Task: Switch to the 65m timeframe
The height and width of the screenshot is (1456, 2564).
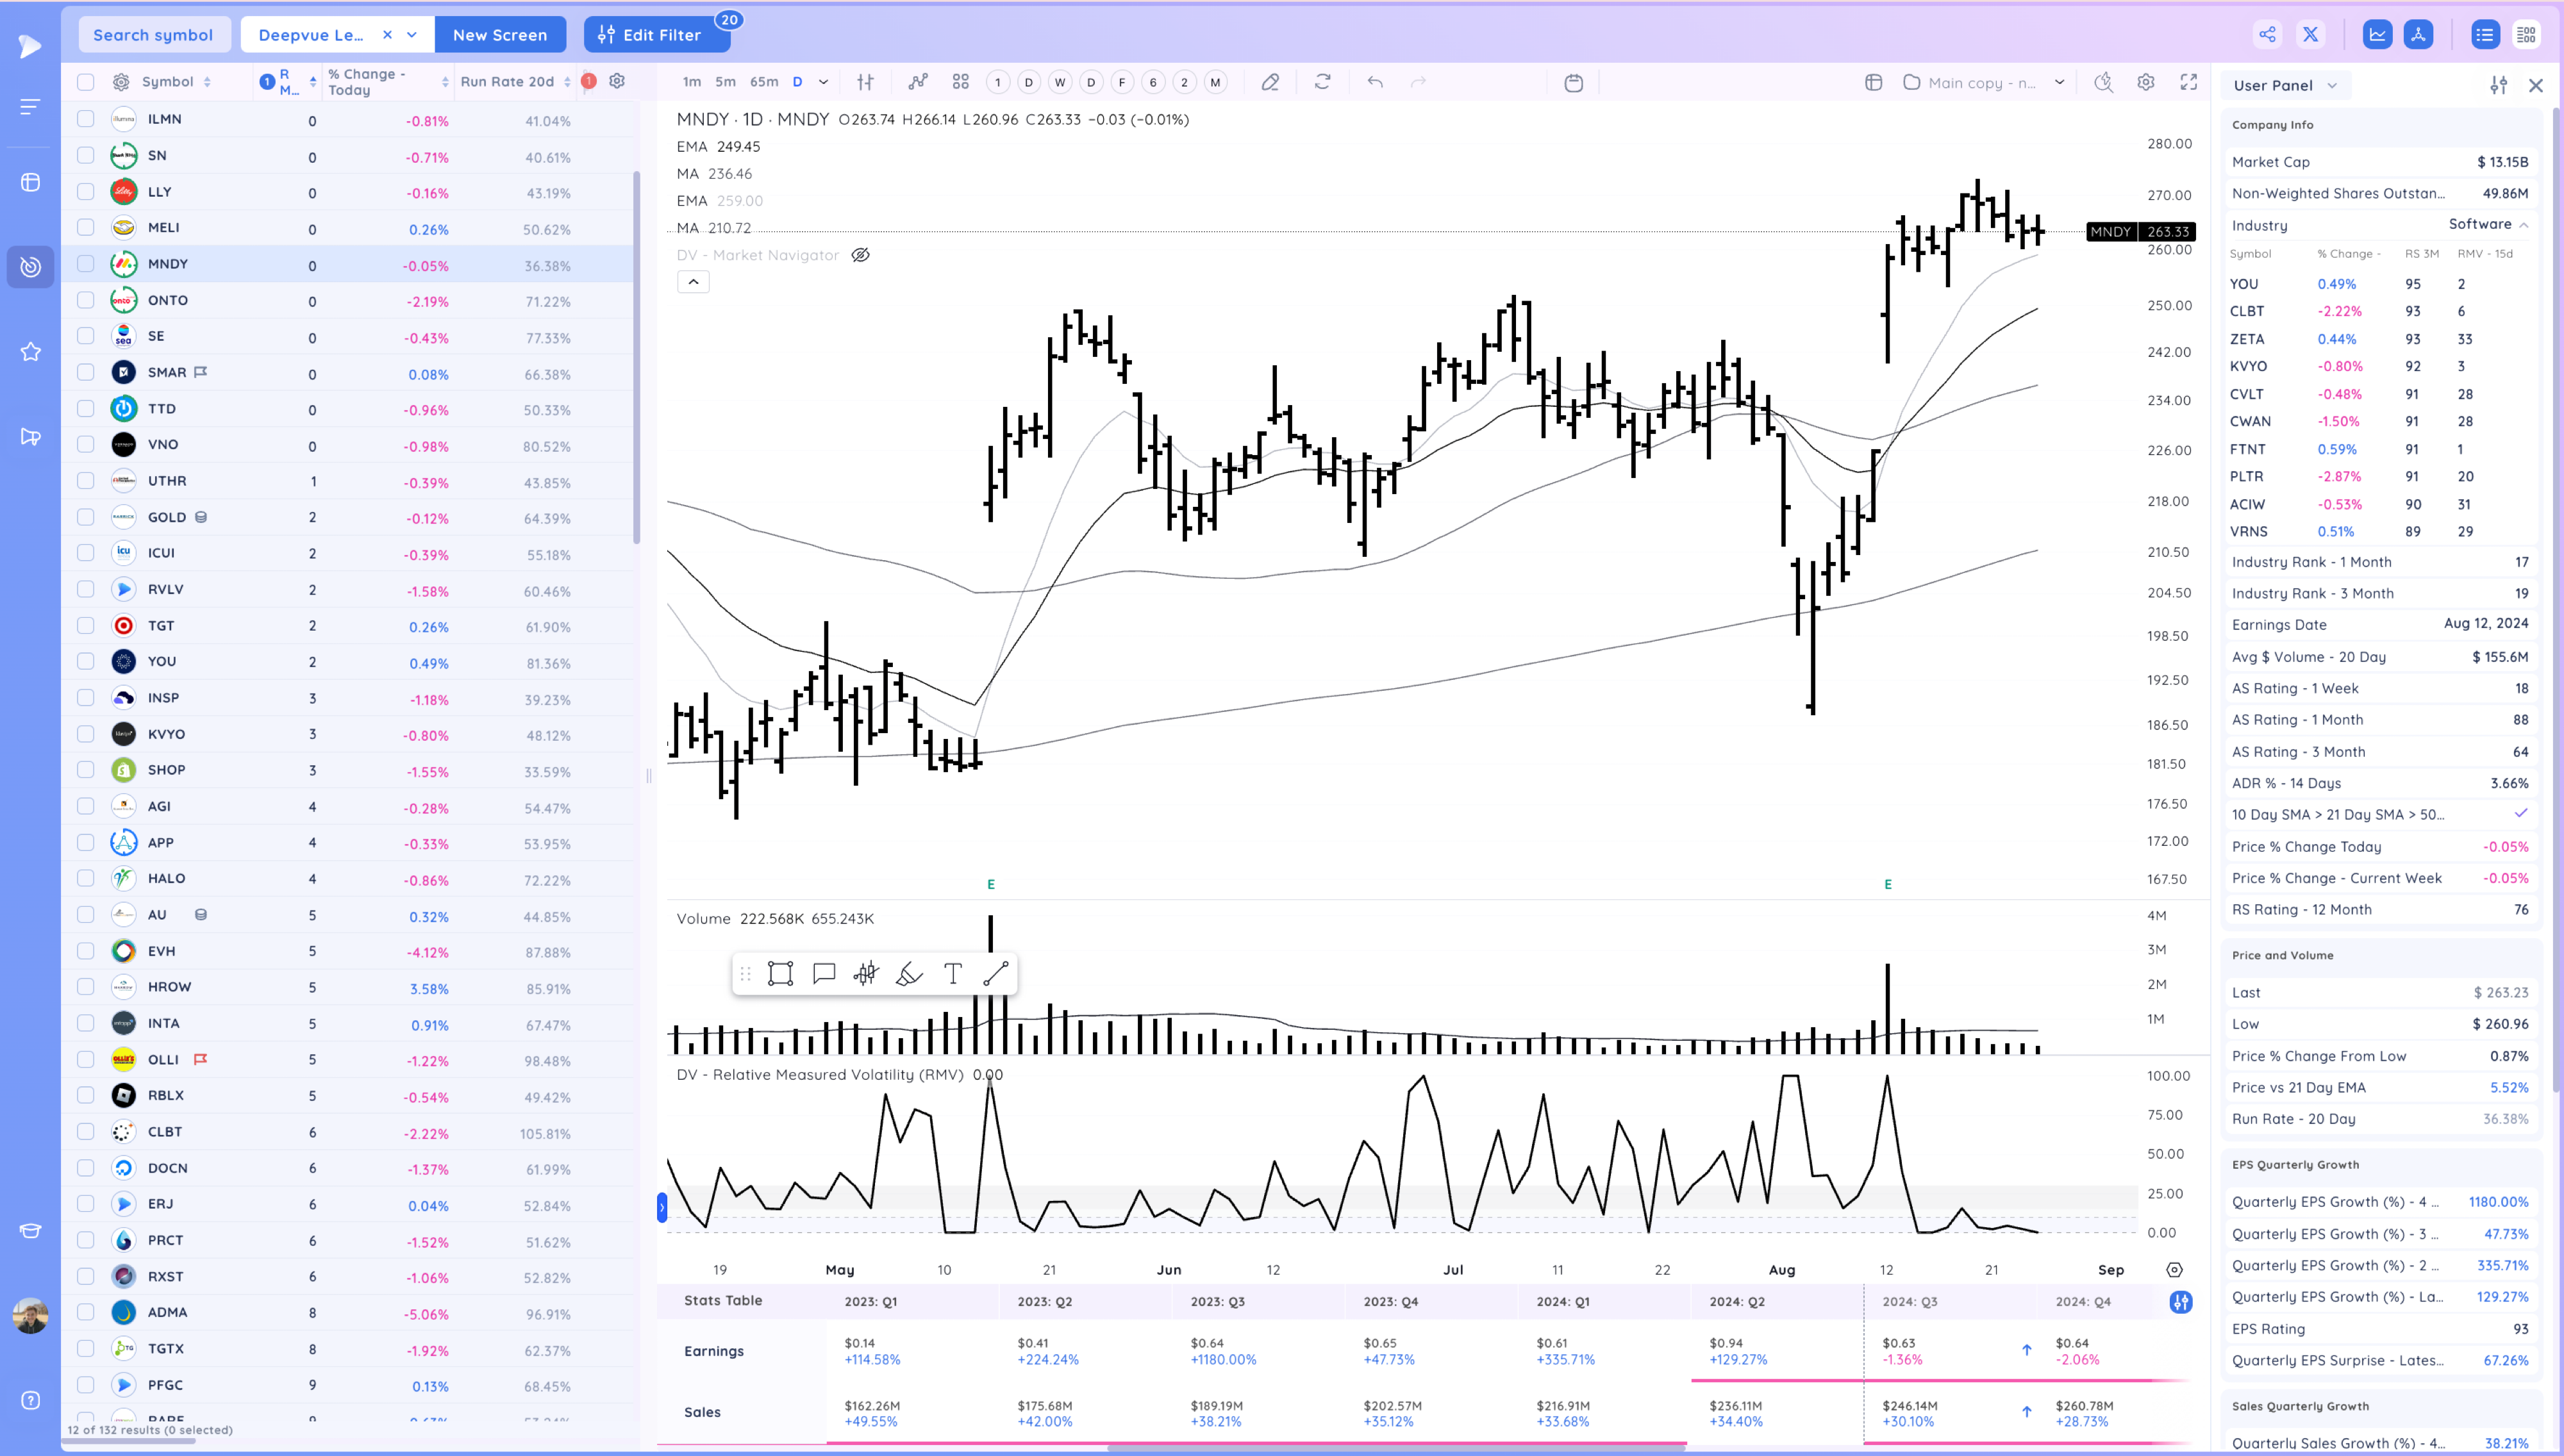Action: click(x=764, y=82)
